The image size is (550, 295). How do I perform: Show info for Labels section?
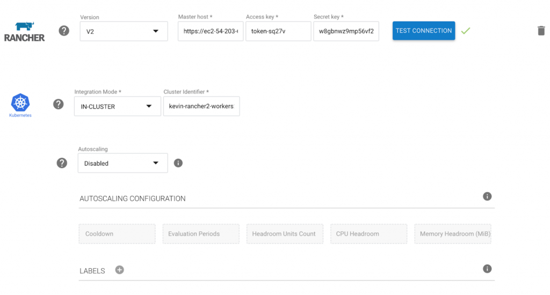(487, 269)
